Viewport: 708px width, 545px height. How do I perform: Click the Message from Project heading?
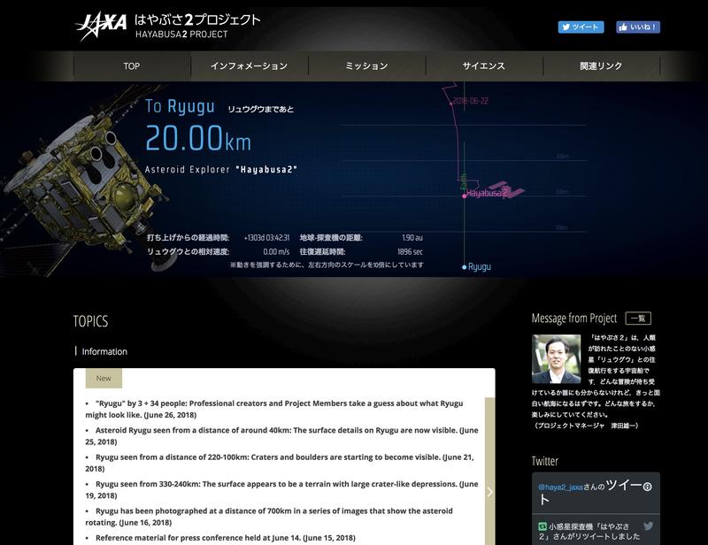coord(574,319)
